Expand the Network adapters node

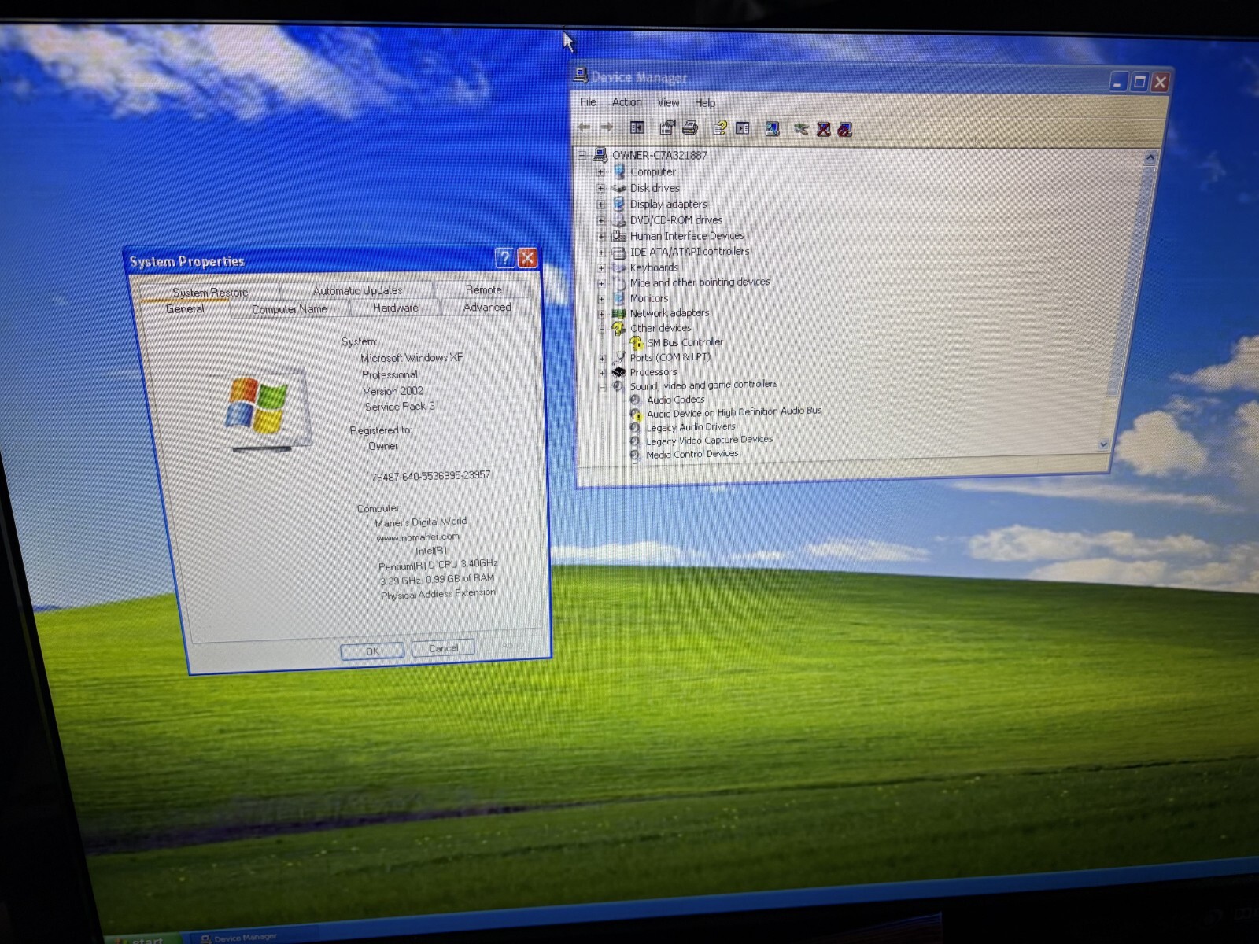click(601, 313)
